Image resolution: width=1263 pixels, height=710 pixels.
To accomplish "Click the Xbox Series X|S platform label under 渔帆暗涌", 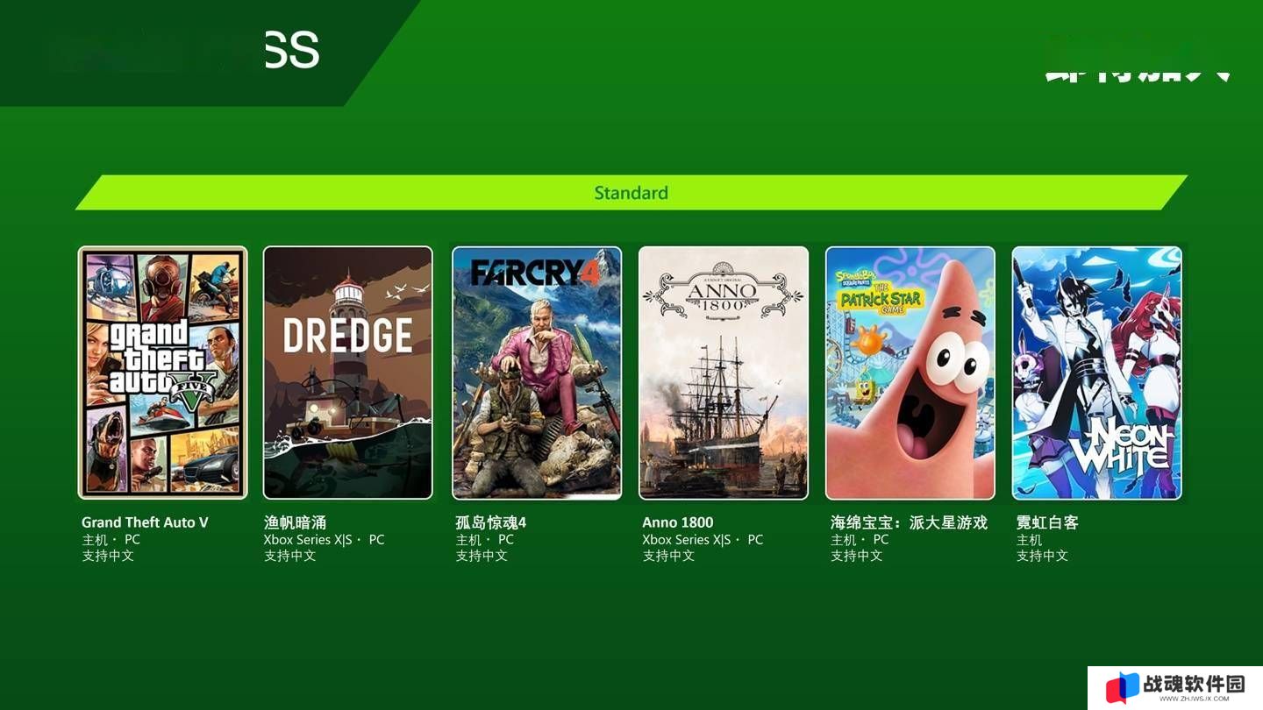I will tap(308, 540).
